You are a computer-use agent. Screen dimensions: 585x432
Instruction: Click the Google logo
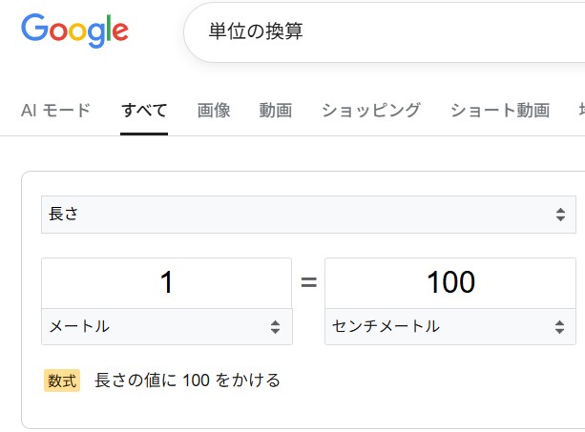(x=74, y=31)
